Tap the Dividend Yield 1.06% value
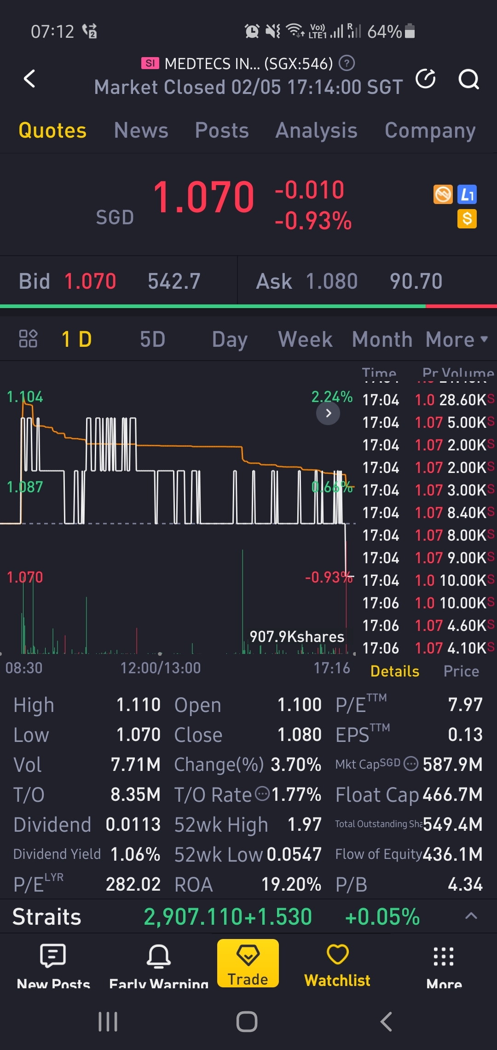This screenshot has width=497, height=1050. click(x=135, y=854)
